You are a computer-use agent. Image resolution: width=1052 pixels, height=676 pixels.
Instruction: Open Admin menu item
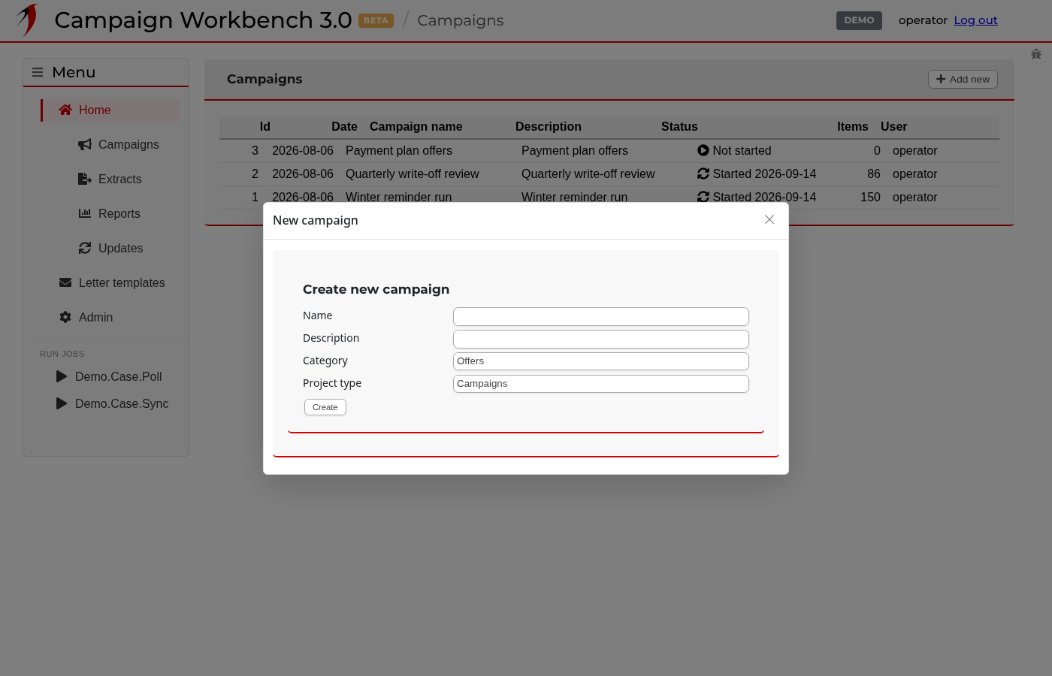(x=95, y=317)
